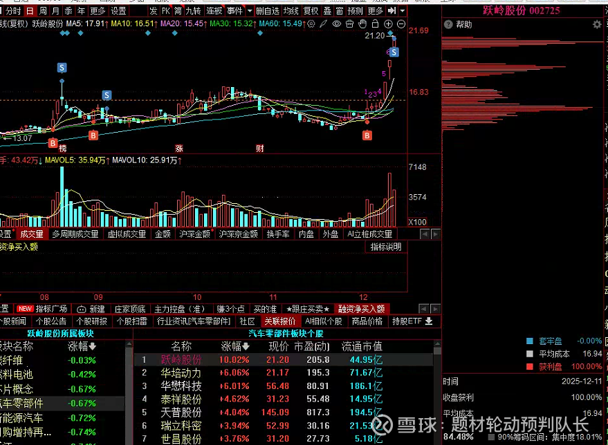The image size is (608, 445).
Task: Toggle the 九转 indicator button
Action: [193, 11]
